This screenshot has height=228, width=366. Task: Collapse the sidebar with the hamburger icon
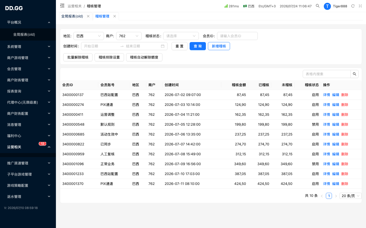(62, 6)
